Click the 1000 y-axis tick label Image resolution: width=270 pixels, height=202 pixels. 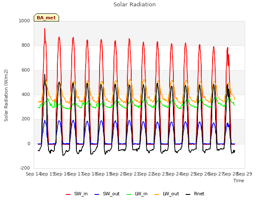[24, 21]
